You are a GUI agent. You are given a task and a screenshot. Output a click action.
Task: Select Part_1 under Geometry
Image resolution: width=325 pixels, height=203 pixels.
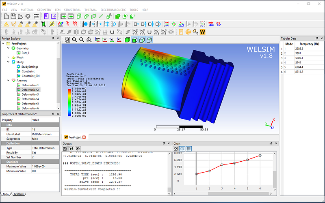[x=25, y=53]
